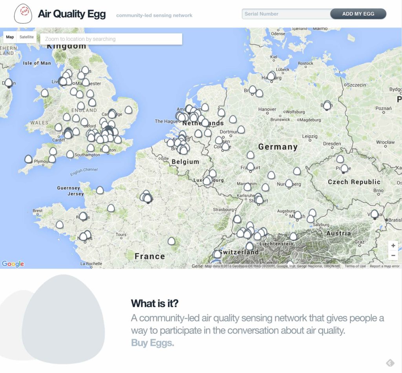Click the Air Quality Egg title text
Screen dimensions: 402x373
[x=72, y=14]
